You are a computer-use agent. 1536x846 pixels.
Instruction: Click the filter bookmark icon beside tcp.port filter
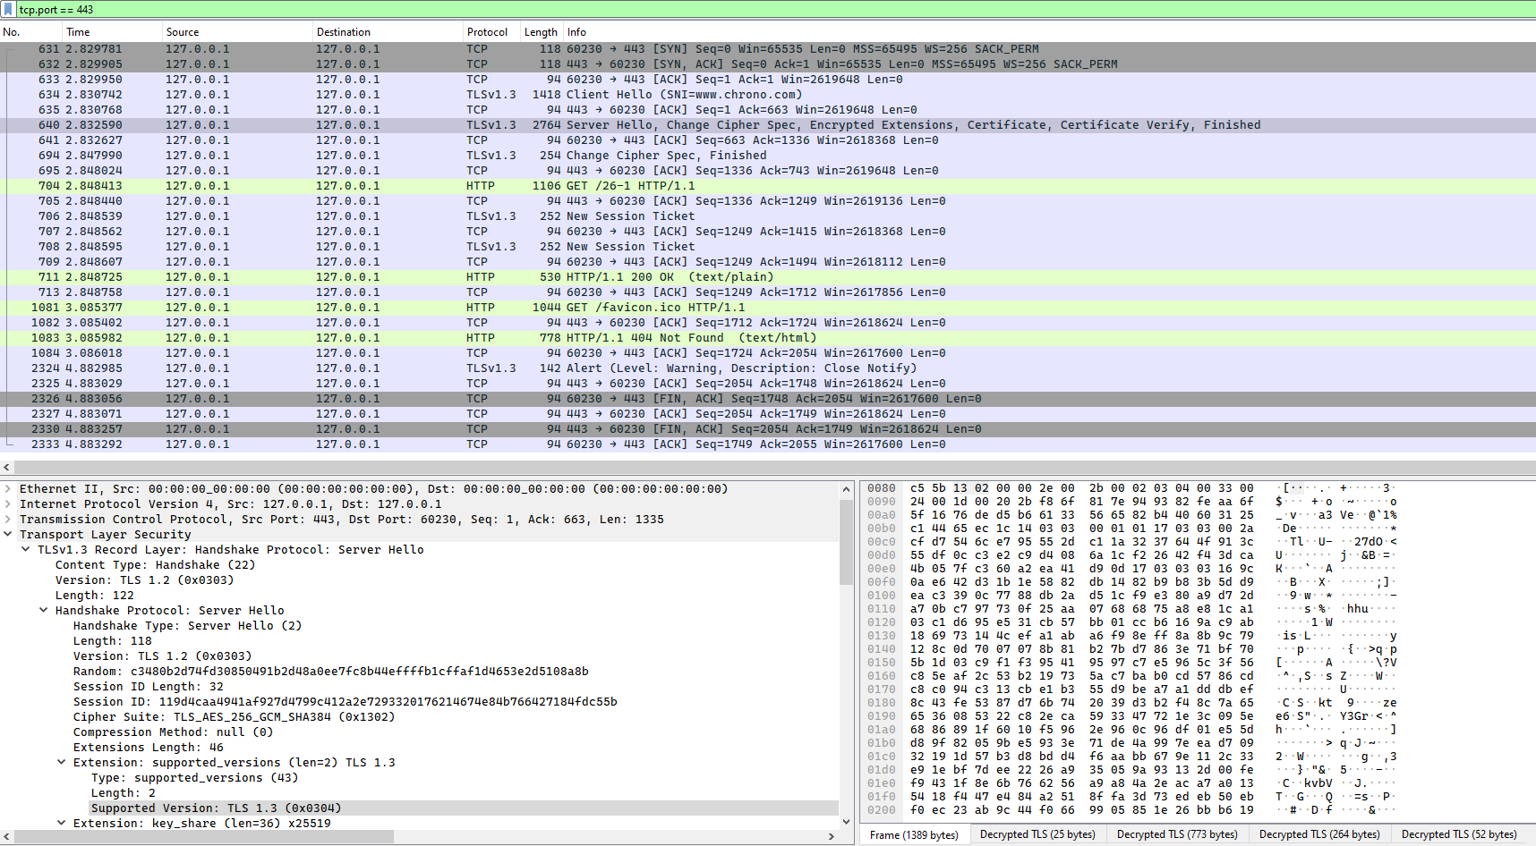8,9
